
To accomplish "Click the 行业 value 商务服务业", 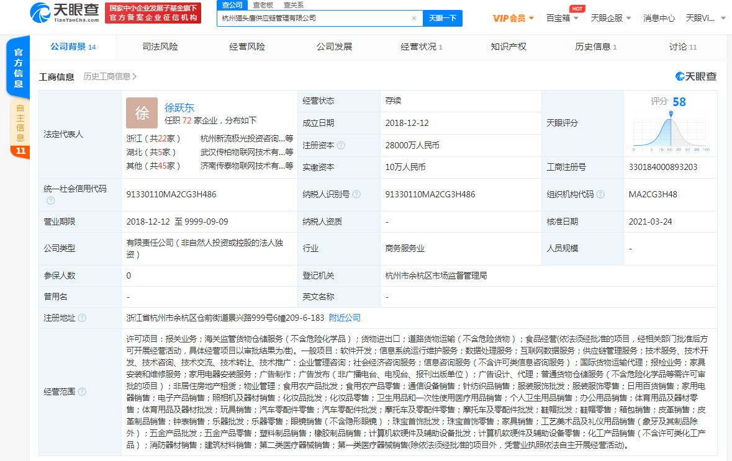I will [405, 248].
